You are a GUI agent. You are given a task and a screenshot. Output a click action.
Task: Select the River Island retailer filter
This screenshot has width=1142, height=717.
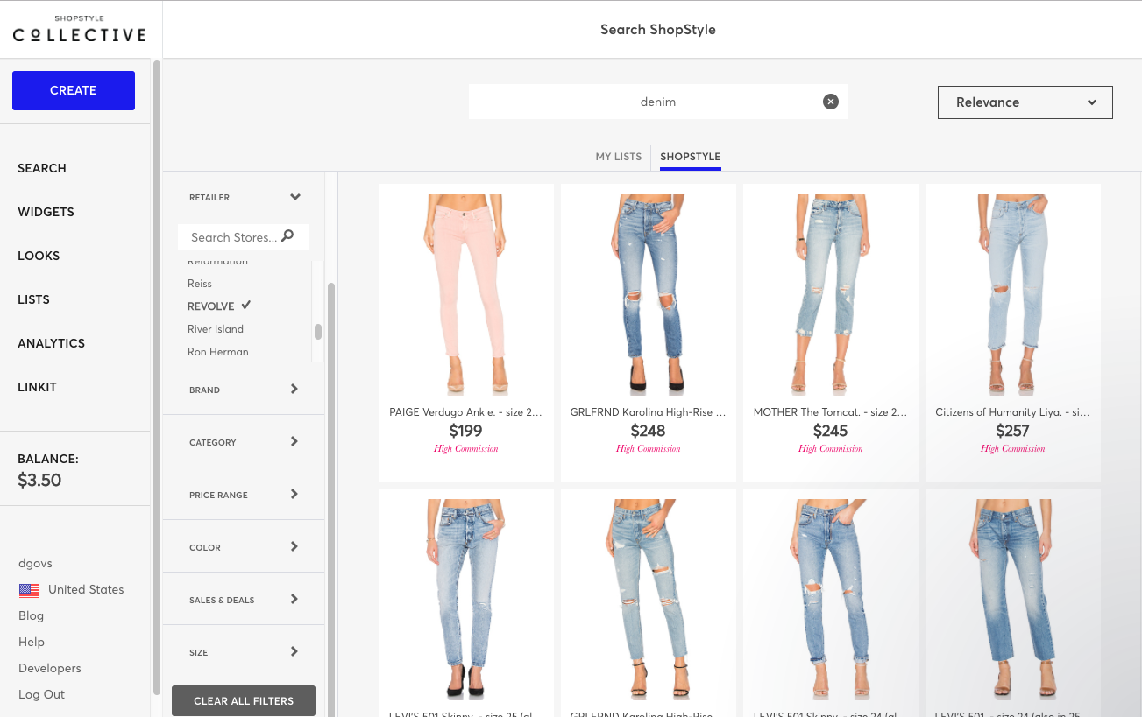pos(216,329)
